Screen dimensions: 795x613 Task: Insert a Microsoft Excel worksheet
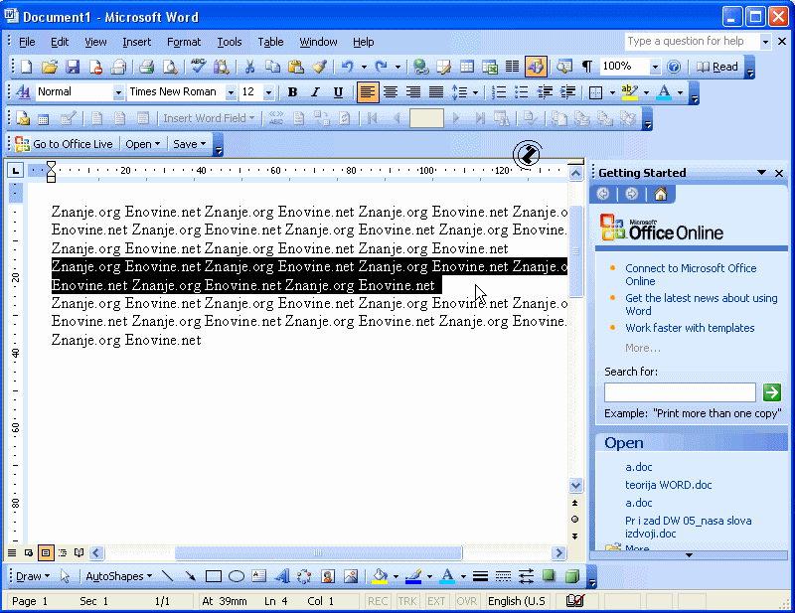pos(490,67)
